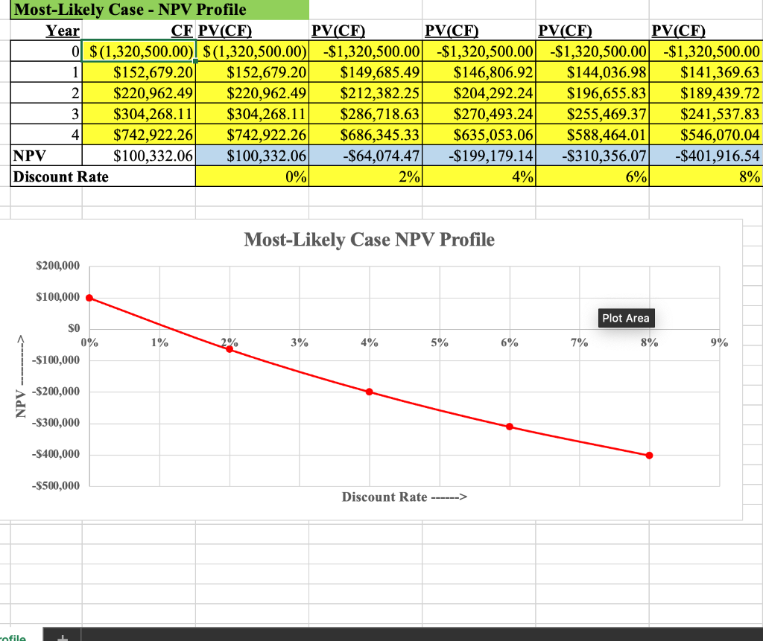The height and width of the screenshot is (641, 763).
Task: Select the data point at 8% discount rate
Action: click(648, 454)
